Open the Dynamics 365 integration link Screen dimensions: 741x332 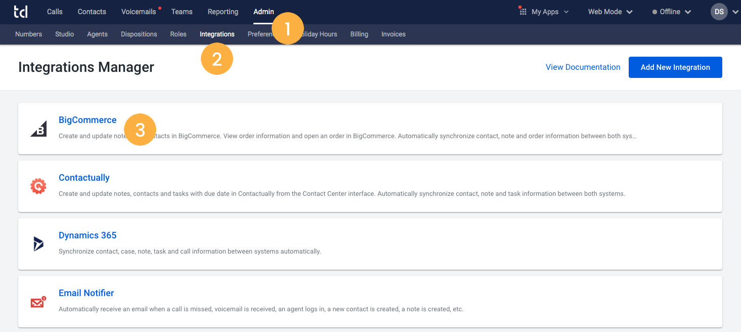tap(88, 235)
